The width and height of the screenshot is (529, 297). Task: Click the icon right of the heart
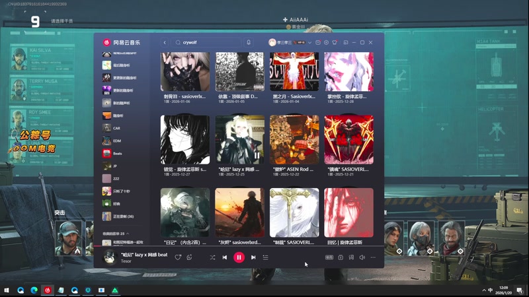(x=189, y=257)
